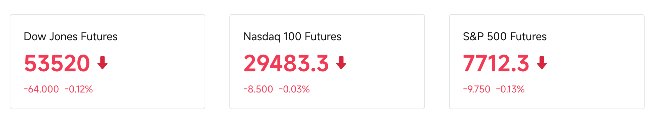The image size is (655, 130).
Task: Click the Nasdaq 100 down arrow icon
Action: pos(341,63)
